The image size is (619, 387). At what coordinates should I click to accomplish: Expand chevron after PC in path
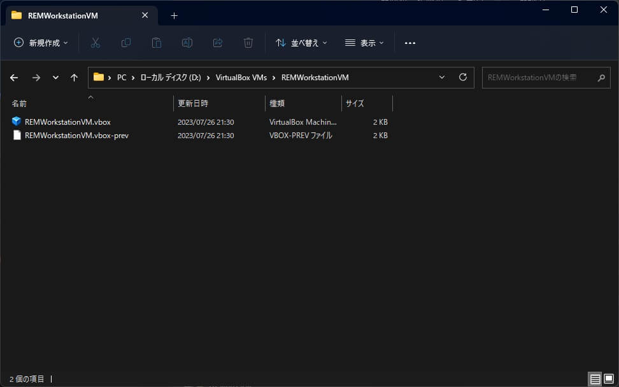[133, 78]
